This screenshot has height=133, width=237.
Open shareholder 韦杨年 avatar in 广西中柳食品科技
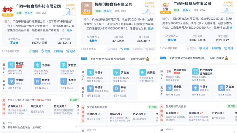click(x=38, y=65)
